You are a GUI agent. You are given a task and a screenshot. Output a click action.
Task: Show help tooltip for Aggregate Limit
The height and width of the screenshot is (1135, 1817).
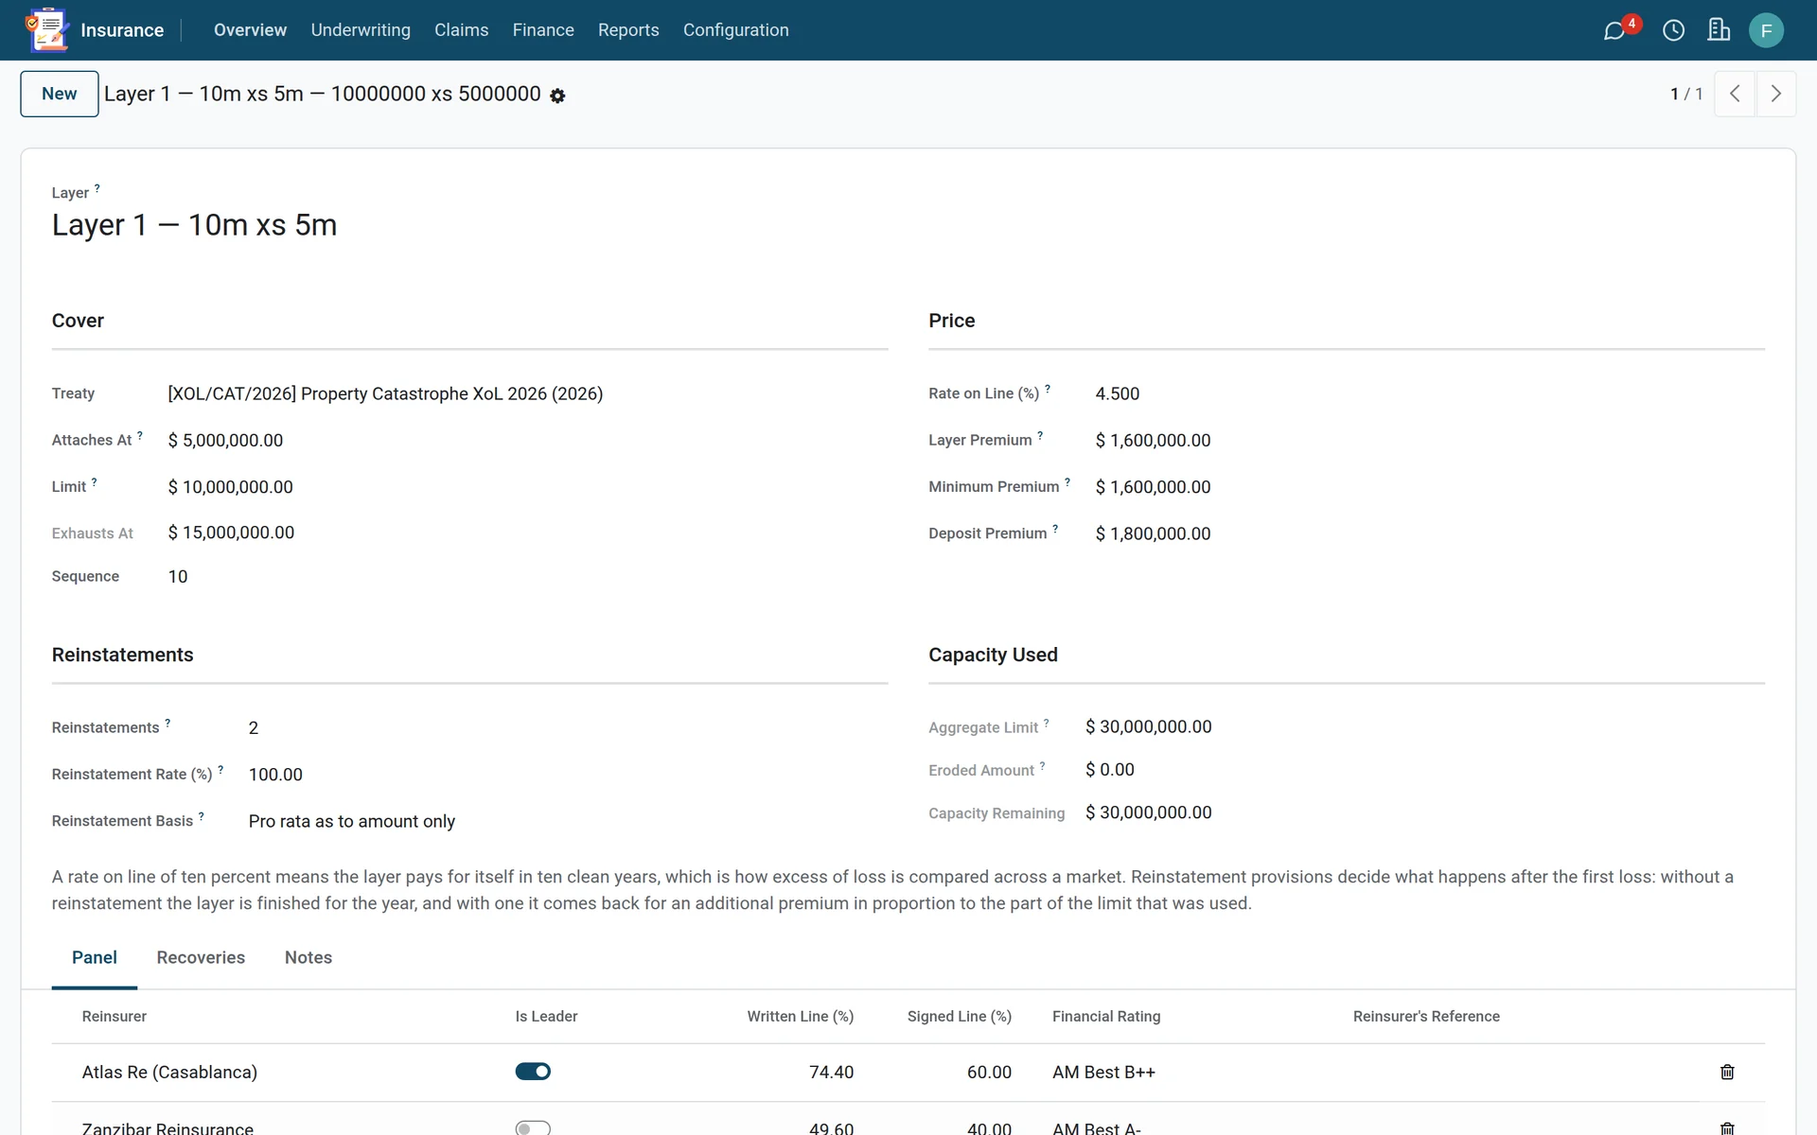[x=1046, y=723]
